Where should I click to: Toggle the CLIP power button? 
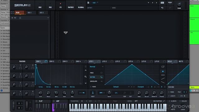click(37, 101)
